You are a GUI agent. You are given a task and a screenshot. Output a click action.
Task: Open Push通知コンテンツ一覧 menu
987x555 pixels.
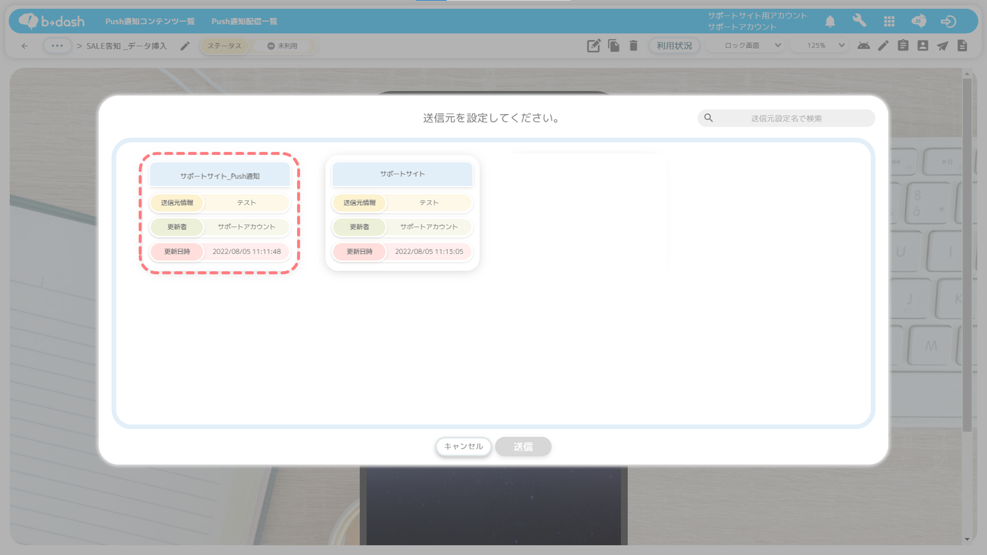(150, 21)
